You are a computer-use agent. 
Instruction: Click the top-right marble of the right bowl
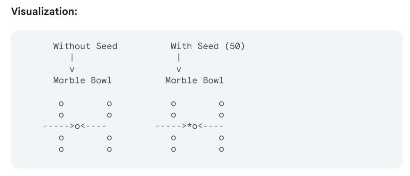[x=221, y=104]
